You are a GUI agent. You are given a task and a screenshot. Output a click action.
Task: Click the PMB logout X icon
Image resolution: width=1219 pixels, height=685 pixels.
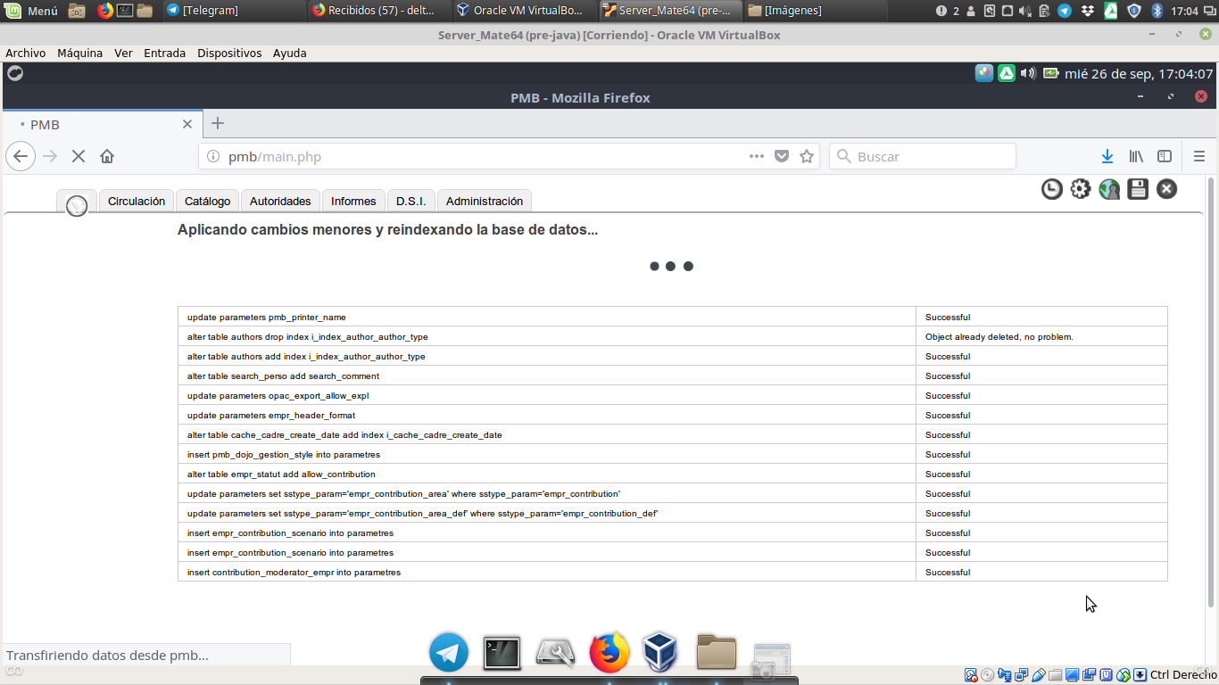click(1166, 189)
